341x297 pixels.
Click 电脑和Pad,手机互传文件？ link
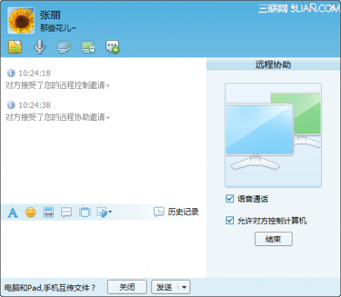pyautogui.click(x=50, y=288)
